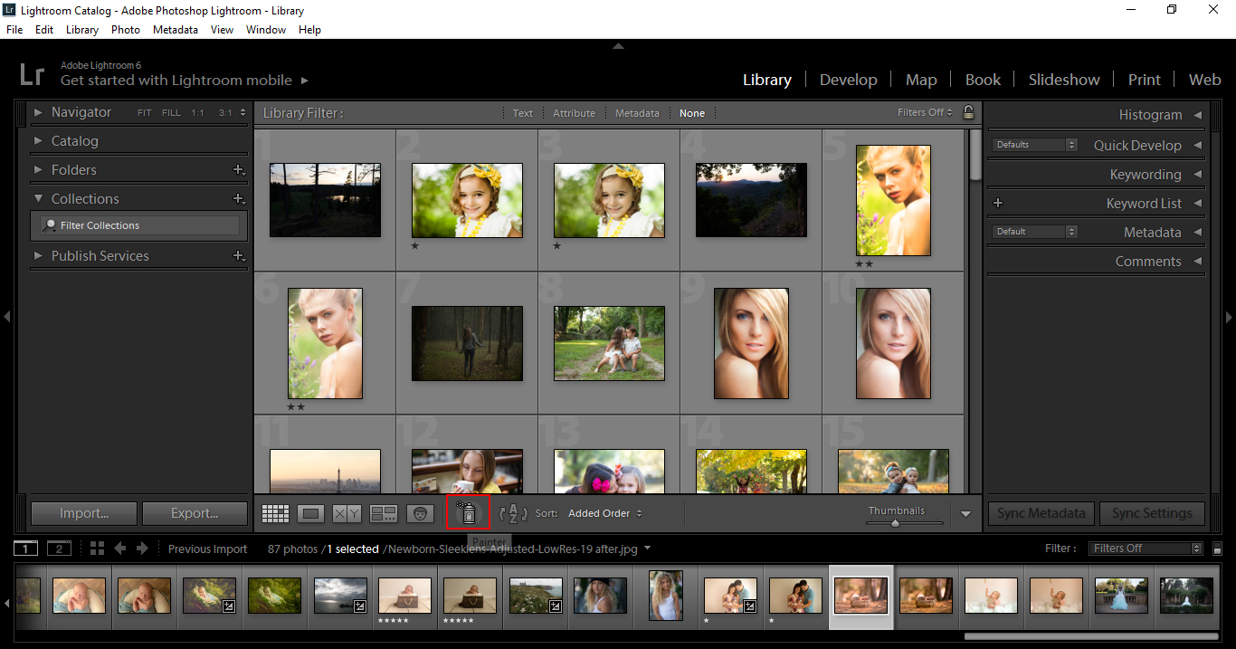Go forward using the filmstrip right arrow
Image resolution: width=1236 pixels, height=649 pixels.
click(x=142, y=549)
